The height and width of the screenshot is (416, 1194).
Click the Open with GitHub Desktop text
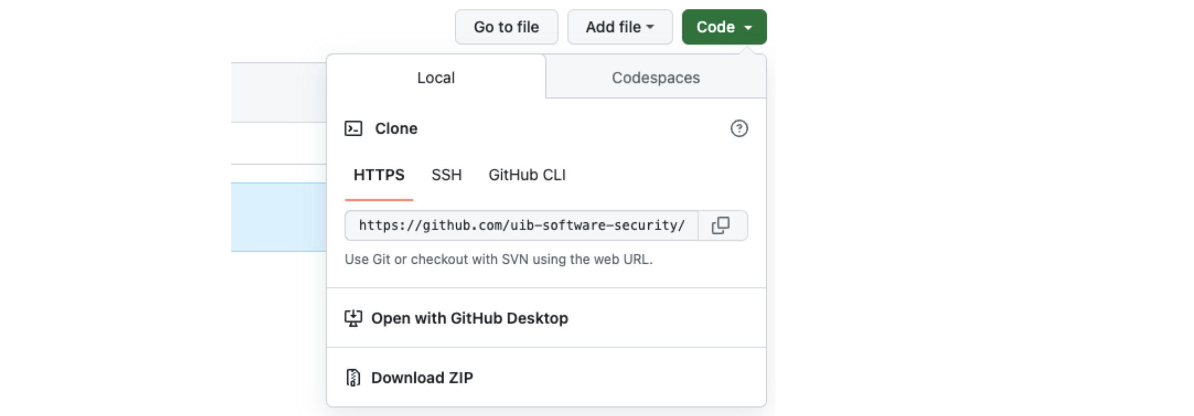tap(469, 318)
